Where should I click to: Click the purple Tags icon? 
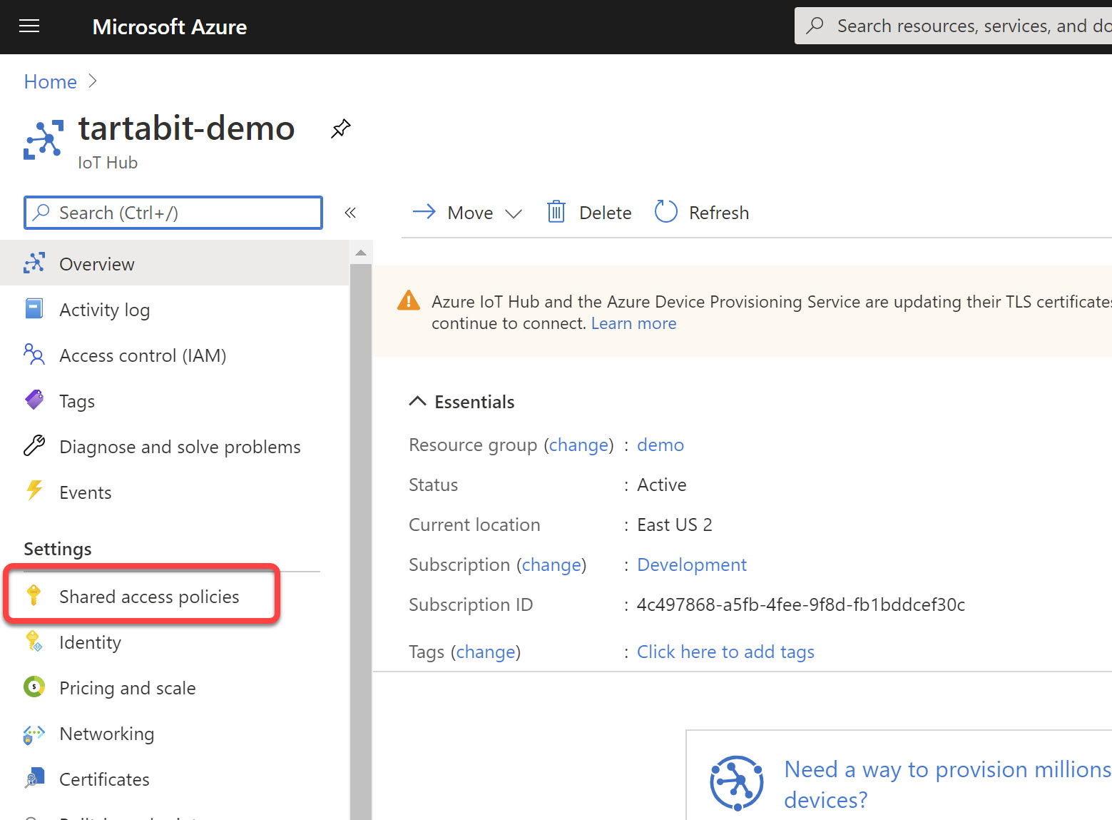point(34,400)
